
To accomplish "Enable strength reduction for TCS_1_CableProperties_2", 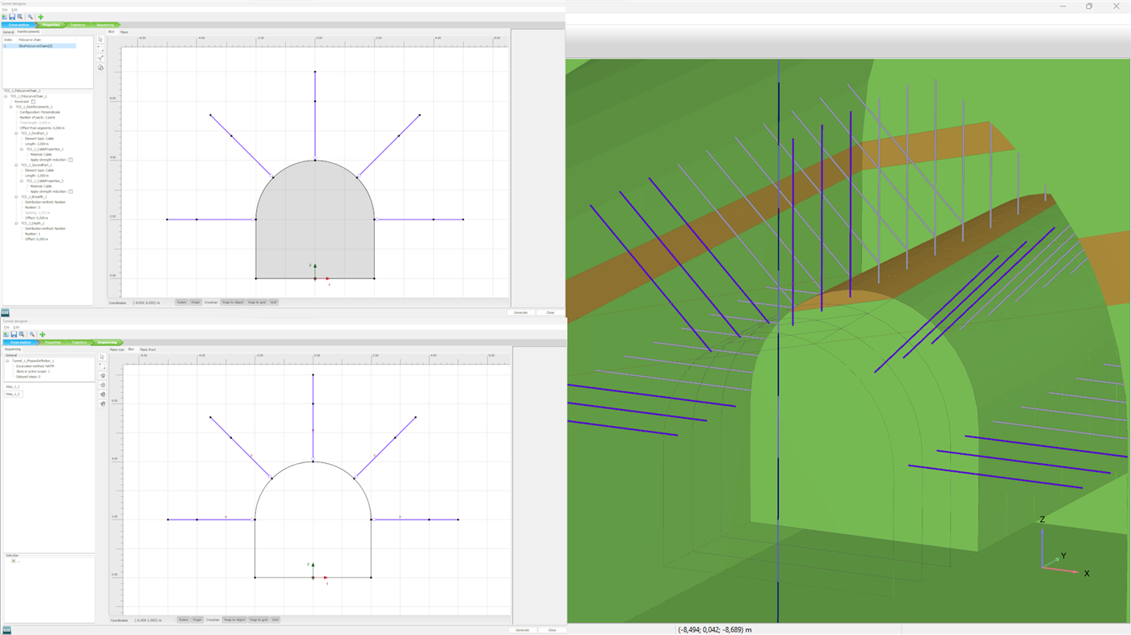I will (70, 191).
